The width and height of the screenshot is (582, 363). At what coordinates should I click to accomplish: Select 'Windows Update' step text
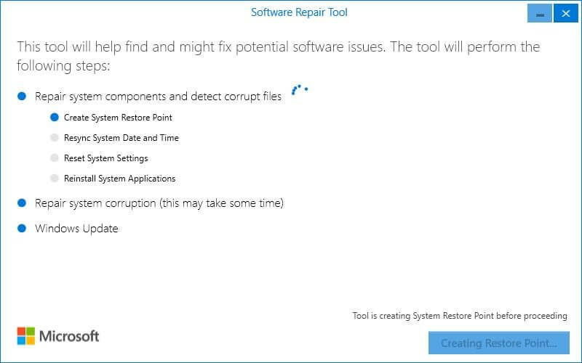(x=76, y=228)
